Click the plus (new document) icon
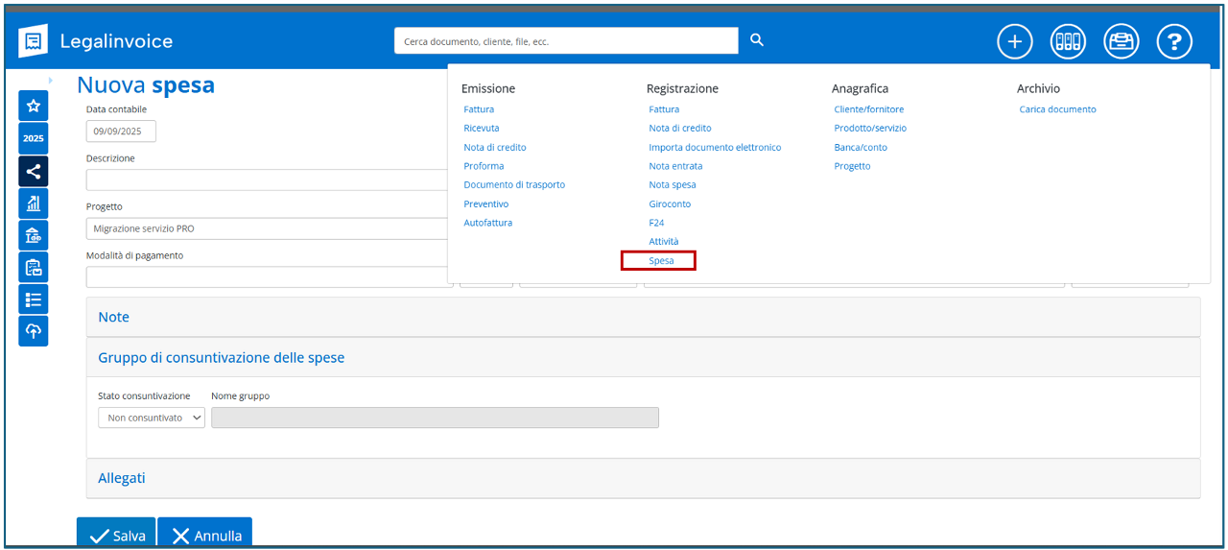Image resolution: width=1228 pixels, height=550 pixels. pyautogui.click(x=1014, y=41)
